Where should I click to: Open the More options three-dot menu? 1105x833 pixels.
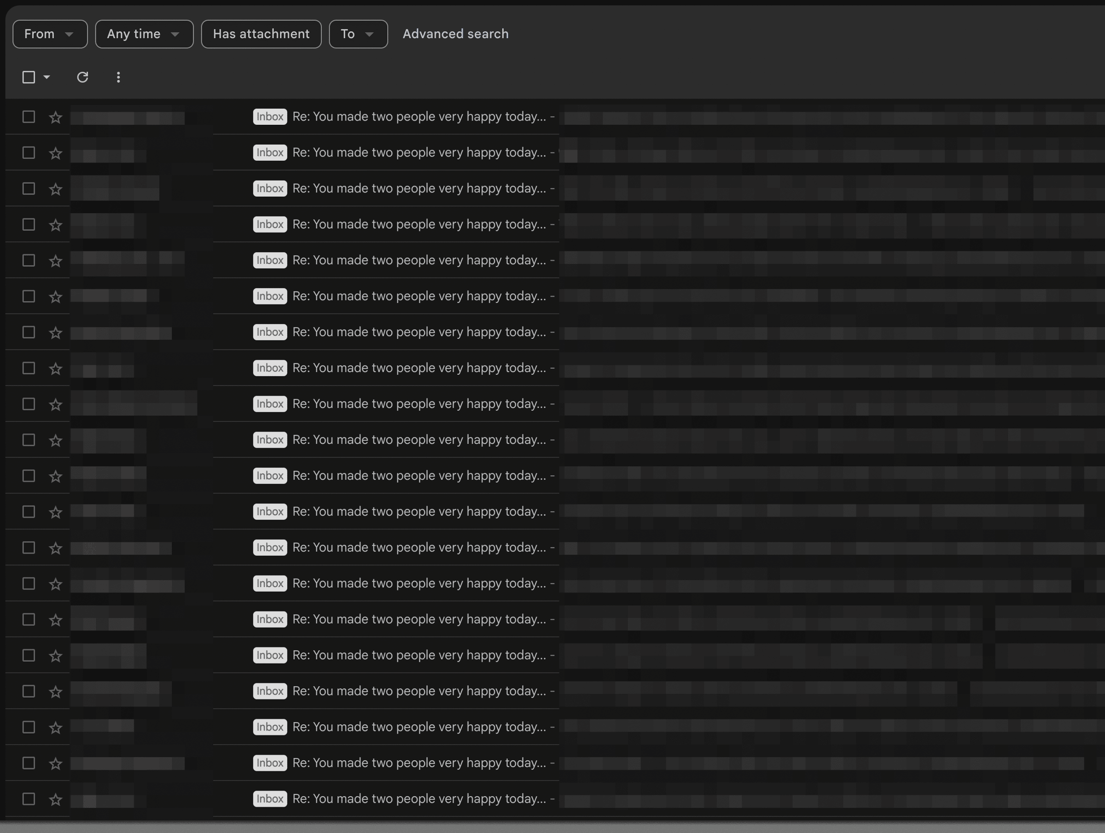click(x=118, y=77)
